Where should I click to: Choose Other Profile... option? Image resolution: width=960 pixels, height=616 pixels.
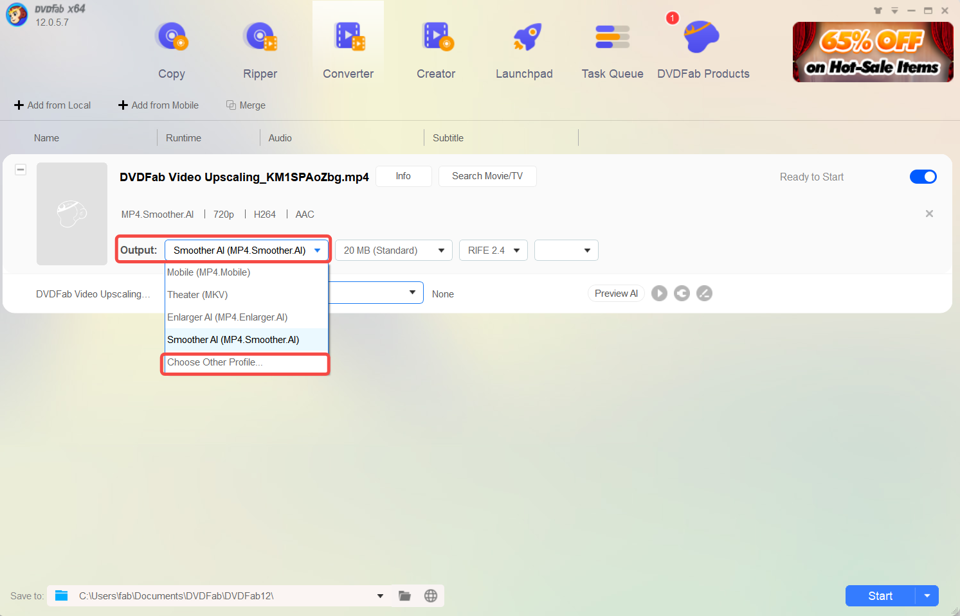click(246, 363)
